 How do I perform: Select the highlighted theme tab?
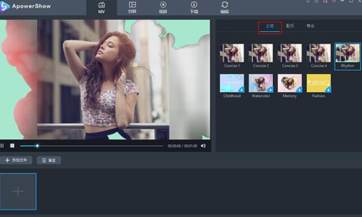coord(270,26)
